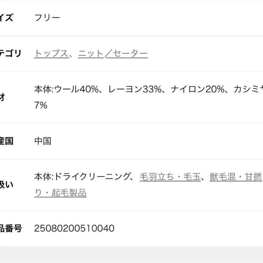263x263 pixels.
Task: Open the ニット／セーター category link
Action: (113, 54)
